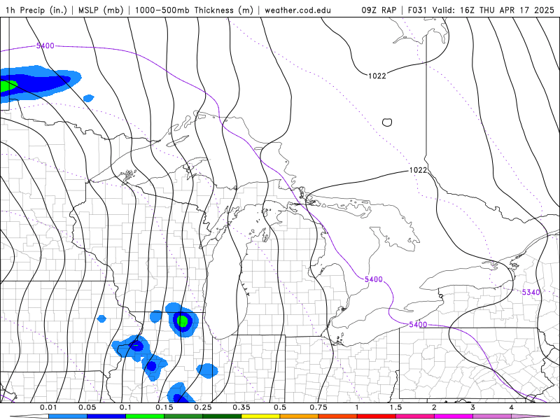Pick the yellow 0.35 legend swatch
560x420 pixels.
coord(260,416)
